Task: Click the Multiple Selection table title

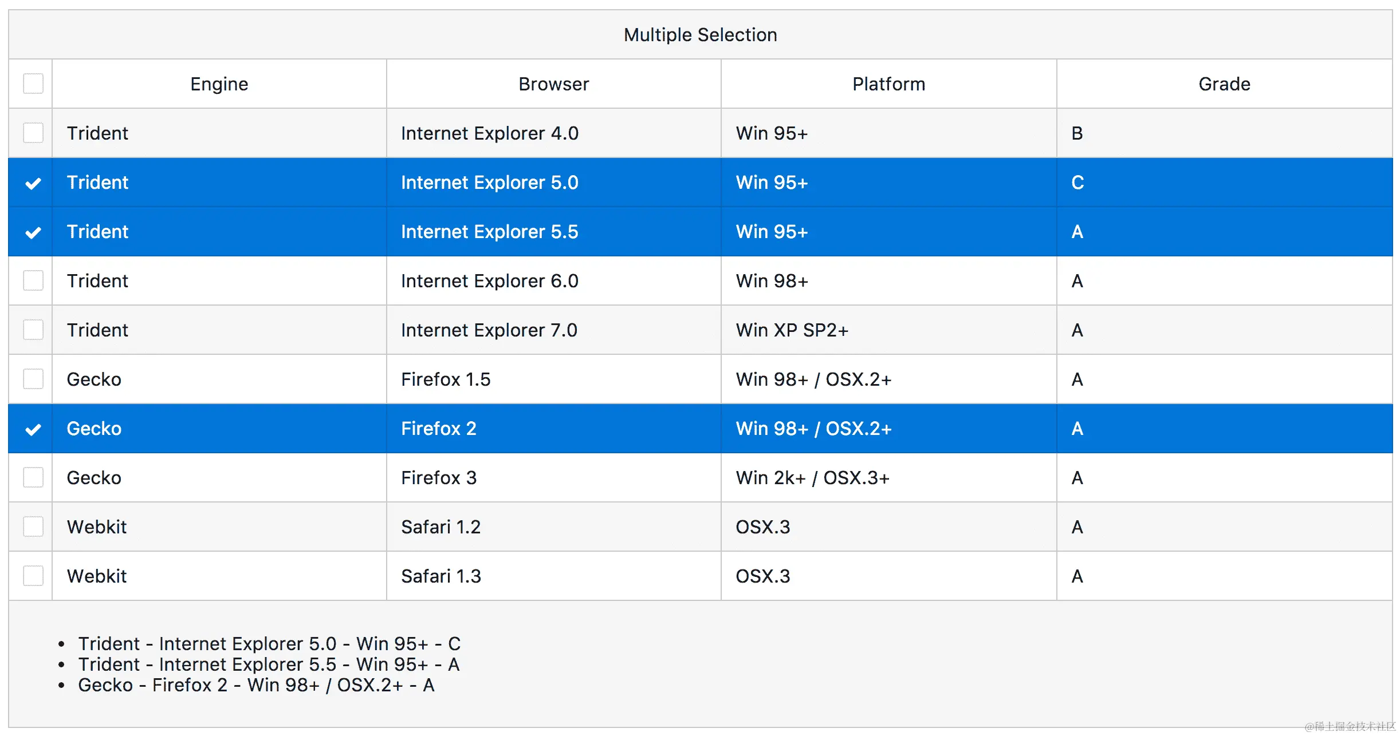Action: click(700, 35)
